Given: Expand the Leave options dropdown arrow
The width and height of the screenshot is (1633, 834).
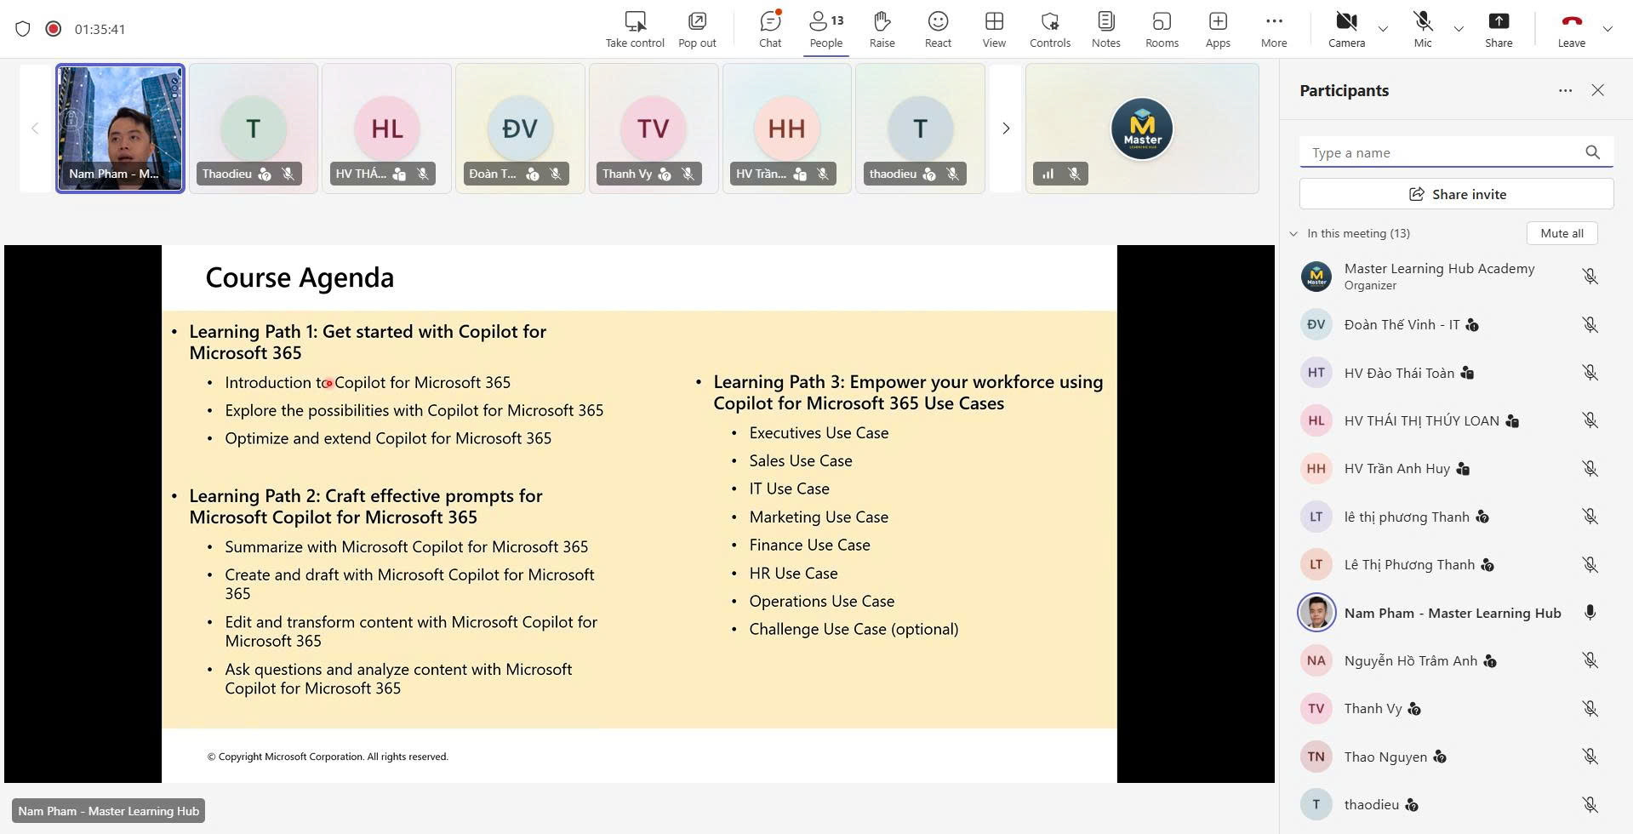Looking at the screenshot, I should (1607, 29).
